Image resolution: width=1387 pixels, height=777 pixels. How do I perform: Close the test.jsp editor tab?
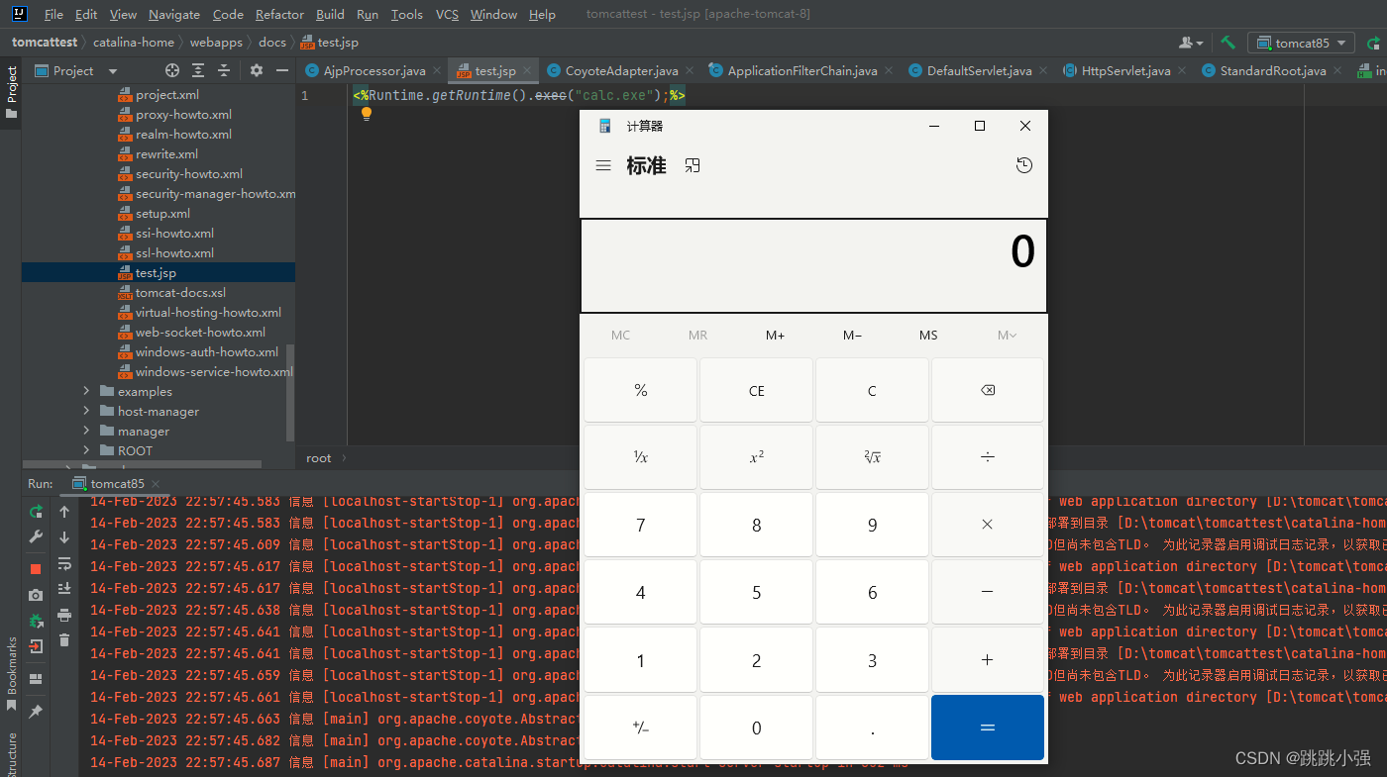pos(529,70)
